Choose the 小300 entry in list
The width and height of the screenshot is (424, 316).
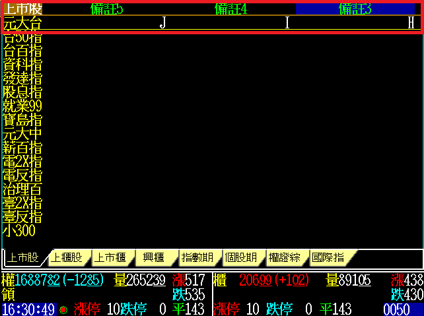pyautogui.click(x=18, y=231)
